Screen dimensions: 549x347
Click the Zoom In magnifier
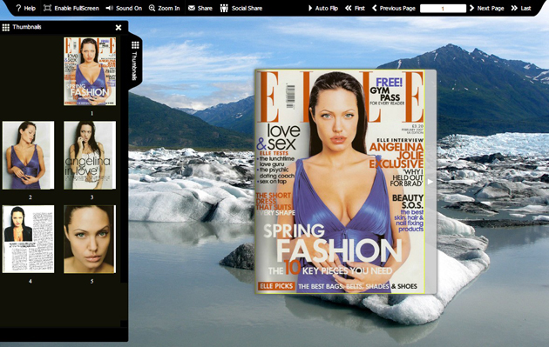tap(164, 8)
